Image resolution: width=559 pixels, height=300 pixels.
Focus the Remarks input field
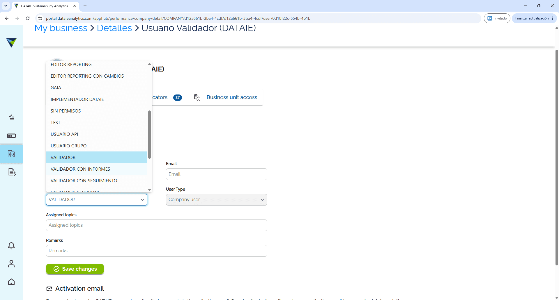point(156,251)
